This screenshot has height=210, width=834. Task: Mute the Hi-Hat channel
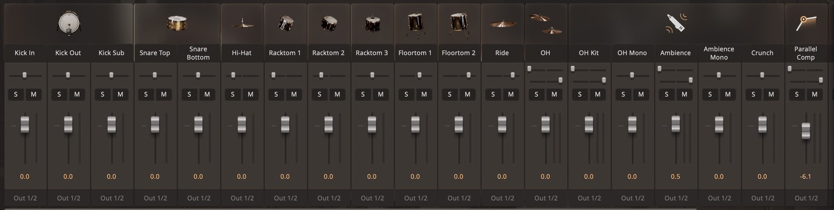(x=250, y=94)
